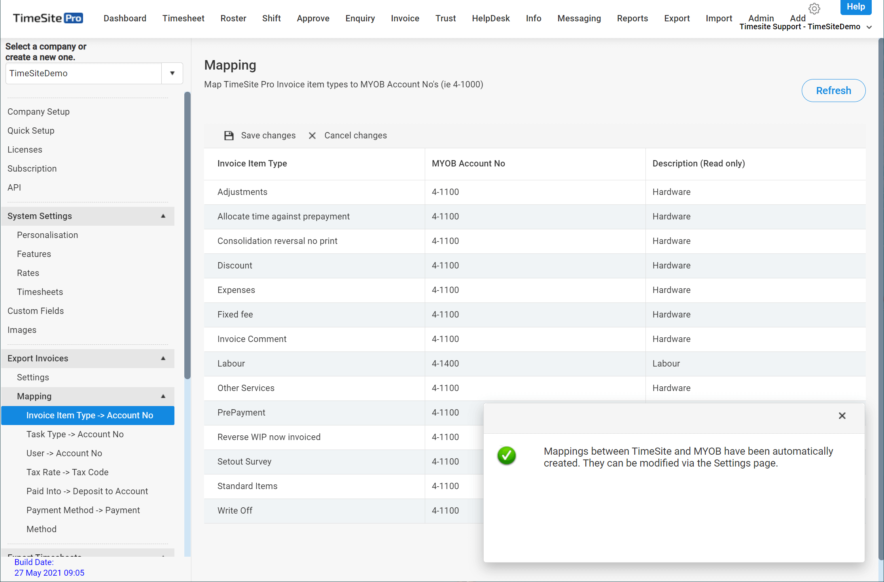
Task: Click the Refresh button
Action: coord(833,91)
